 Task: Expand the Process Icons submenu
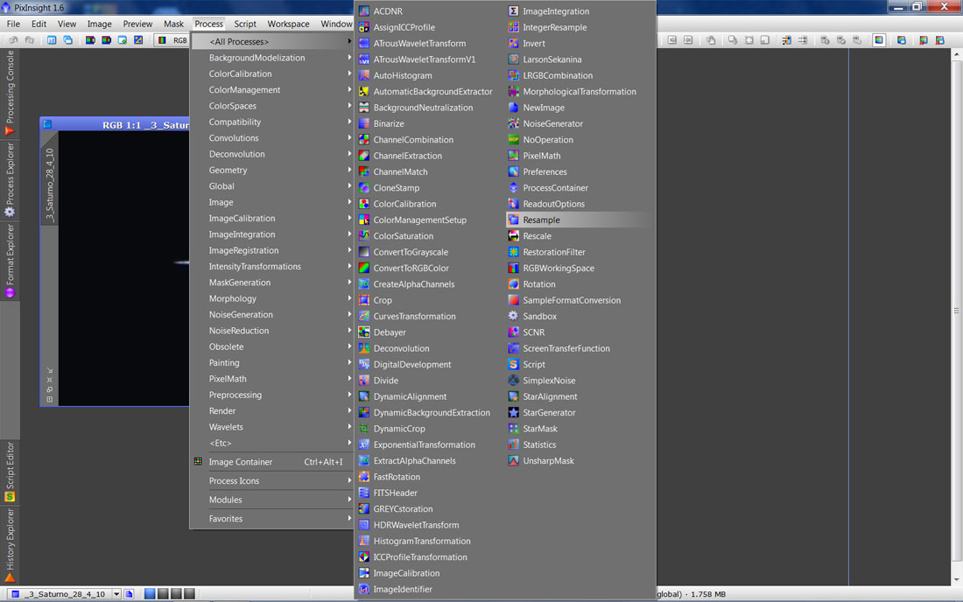pos(272,481)
